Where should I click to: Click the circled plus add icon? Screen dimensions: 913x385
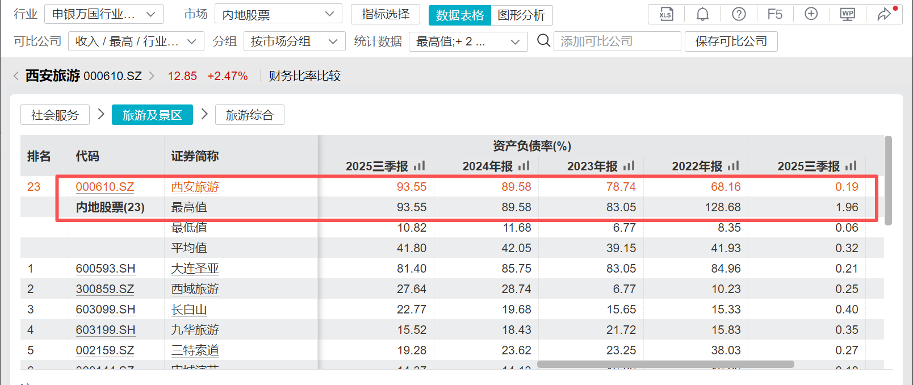[x=811, y=14]
